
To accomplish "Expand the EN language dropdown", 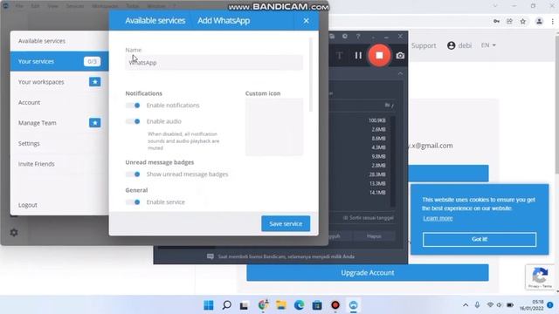I will click(x=488, y=45).
